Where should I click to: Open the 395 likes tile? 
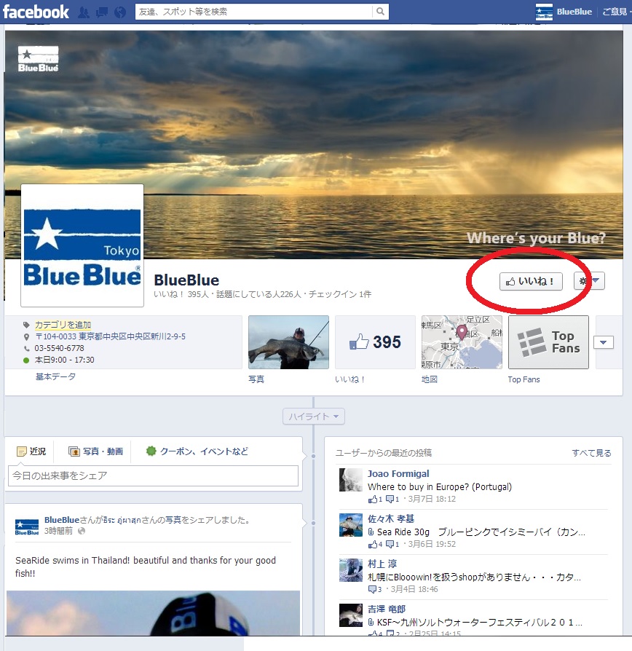pos(376,342)
